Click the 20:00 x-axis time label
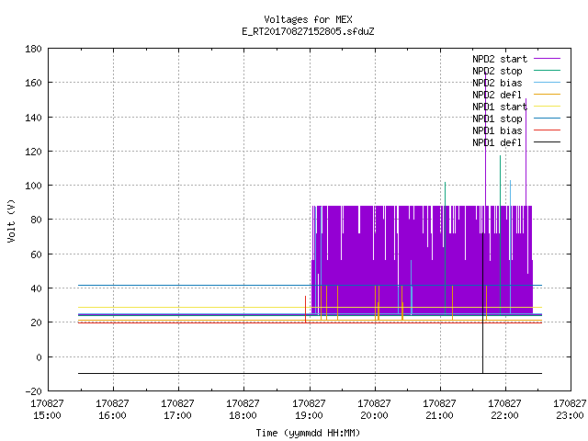The width and height of the screenshot is (588, 441). (x=374, y=415)
